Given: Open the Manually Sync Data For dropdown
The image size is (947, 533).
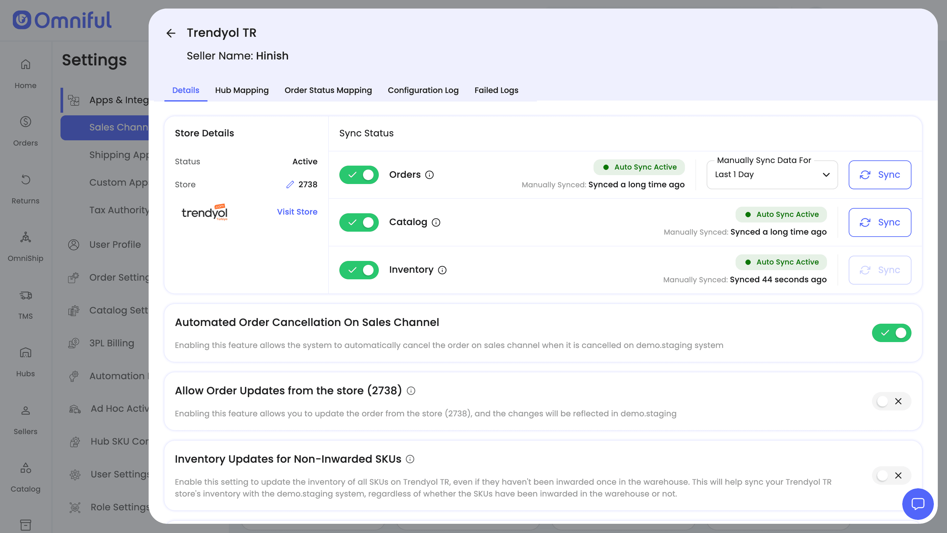Looking at the screenshot, I should pos(772,175).
